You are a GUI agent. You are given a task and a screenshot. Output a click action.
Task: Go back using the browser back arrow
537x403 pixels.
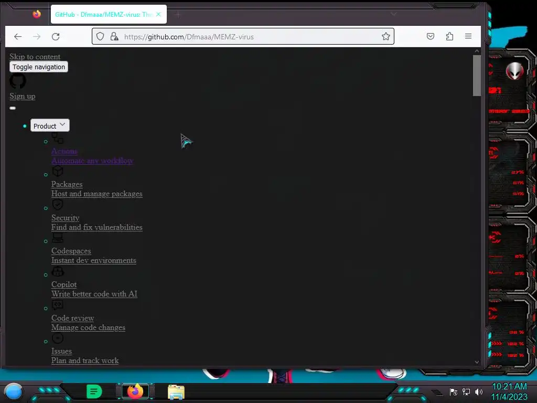click(x=18, y=37)
